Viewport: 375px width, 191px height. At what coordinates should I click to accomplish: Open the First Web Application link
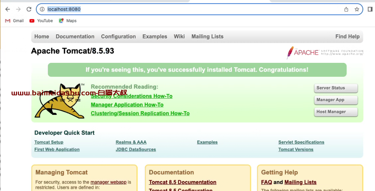57,150
